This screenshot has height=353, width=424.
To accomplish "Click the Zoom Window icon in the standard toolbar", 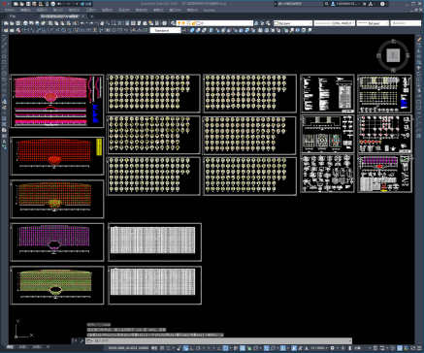I will click(x=114, y=23).
